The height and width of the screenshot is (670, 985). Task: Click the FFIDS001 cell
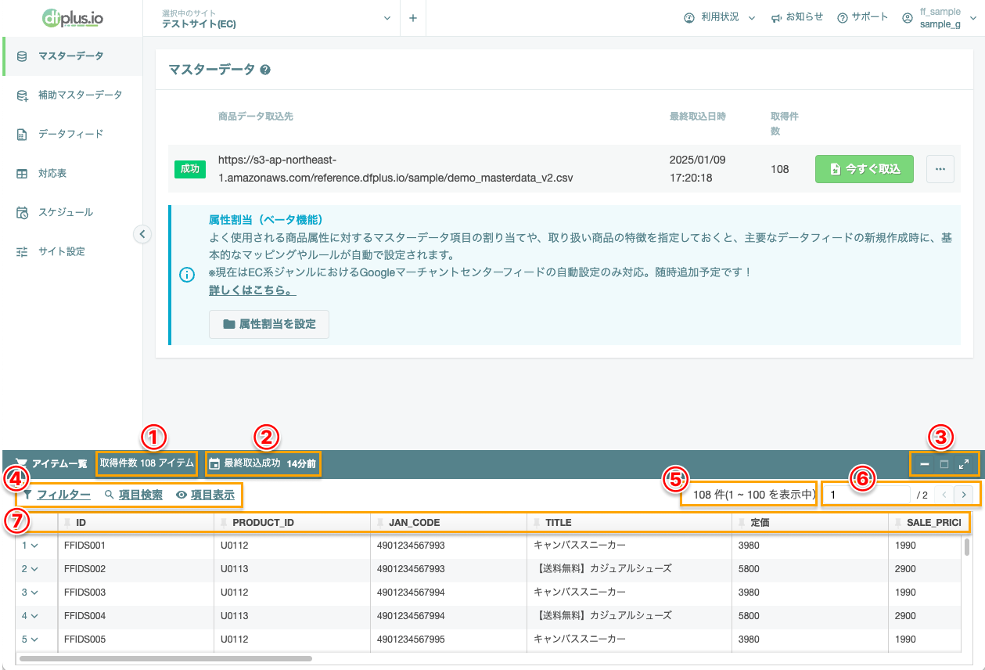coord(135,545)
